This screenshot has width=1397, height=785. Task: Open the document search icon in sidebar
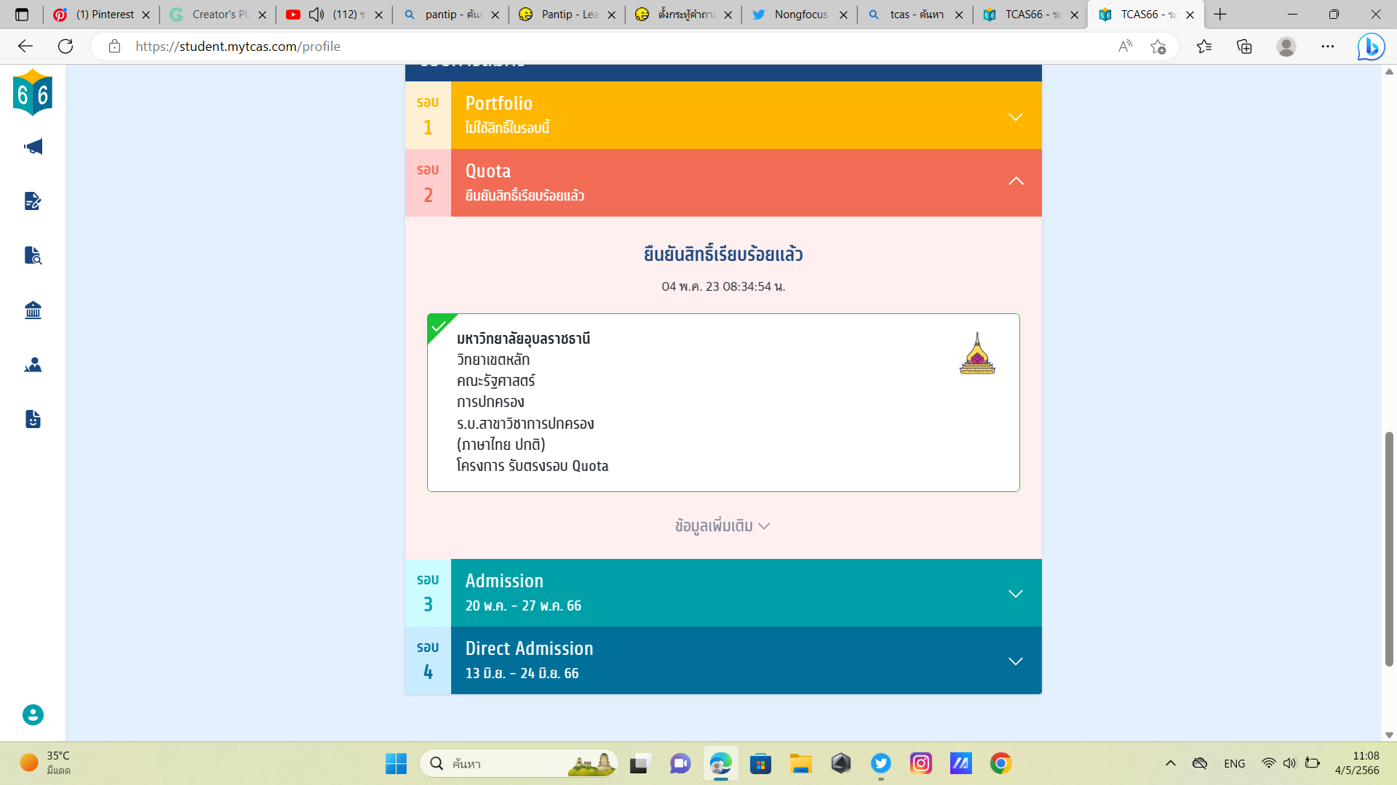33,255
